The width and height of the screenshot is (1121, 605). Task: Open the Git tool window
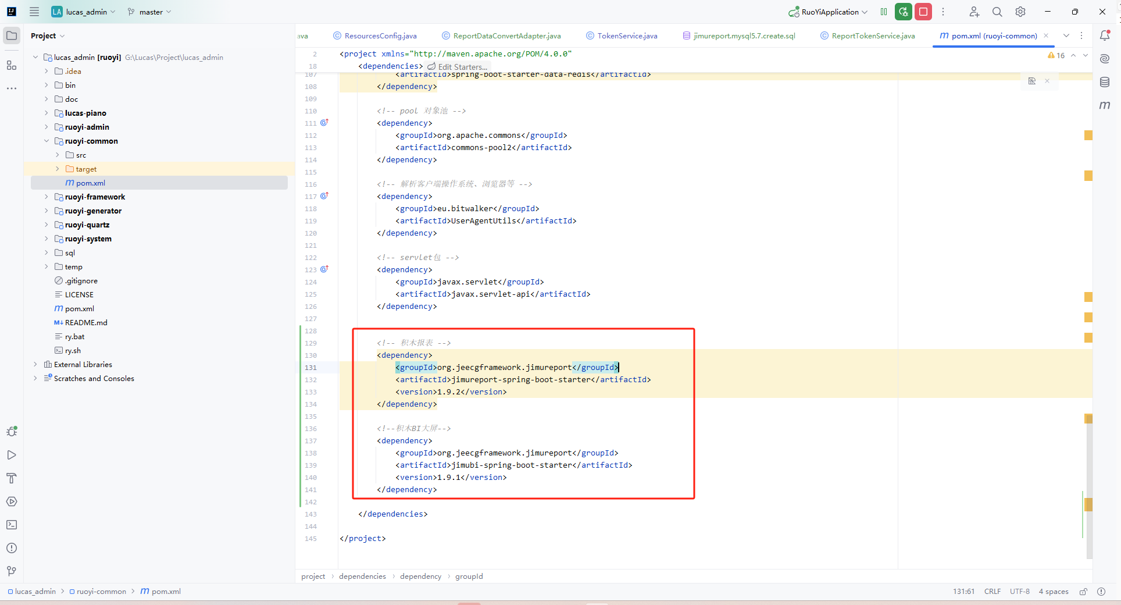[x=12, y=571]
